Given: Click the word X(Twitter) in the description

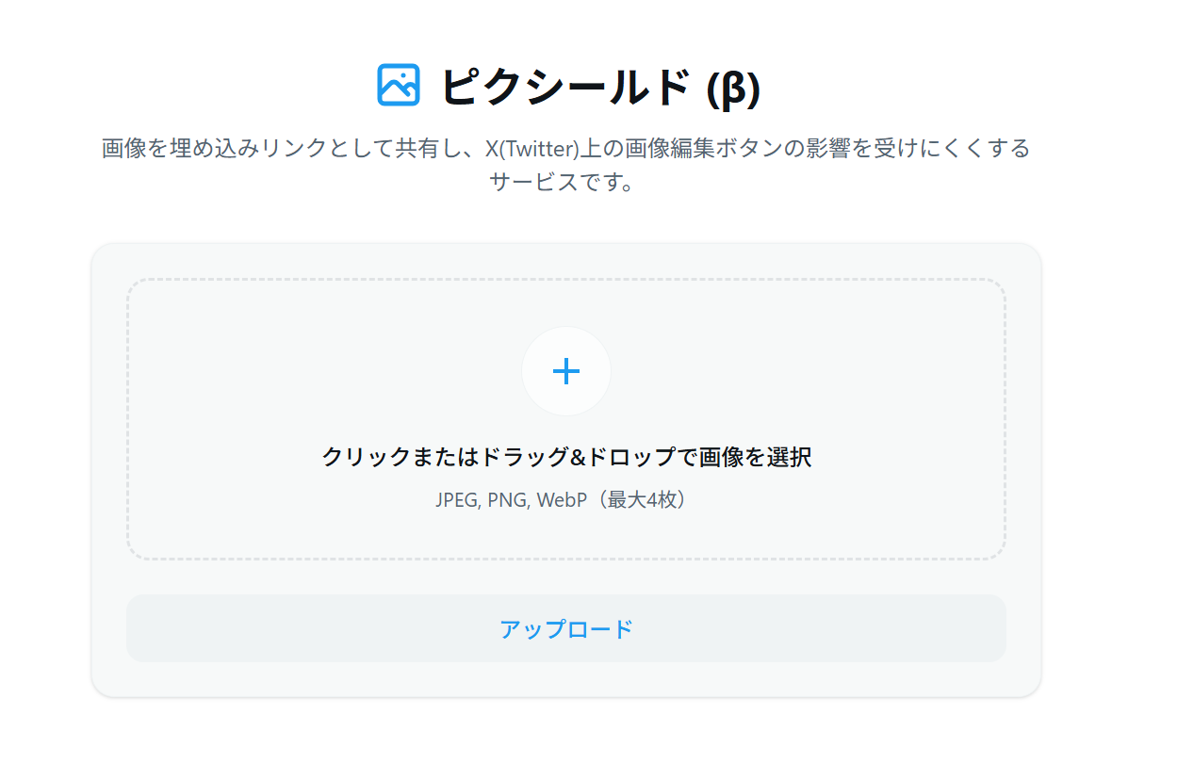Looking at the screenshot, I should click(x=531, y=149).
